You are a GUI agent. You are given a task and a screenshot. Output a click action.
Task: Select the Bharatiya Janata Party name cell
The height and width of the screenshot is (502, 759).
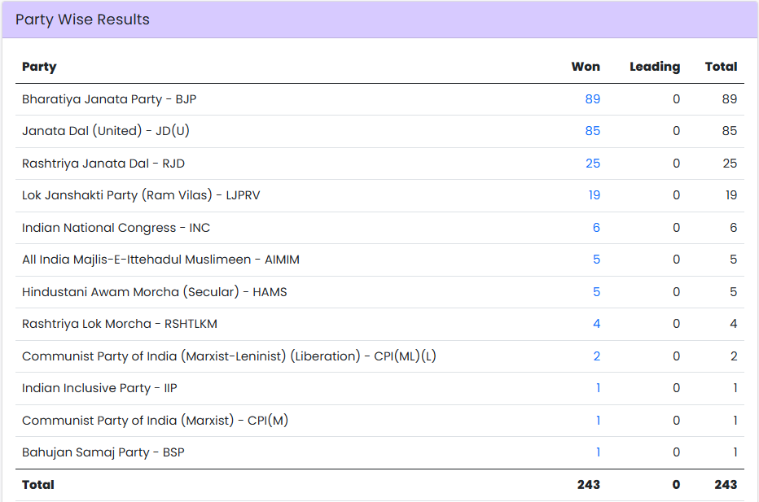[x=109, y=99]
